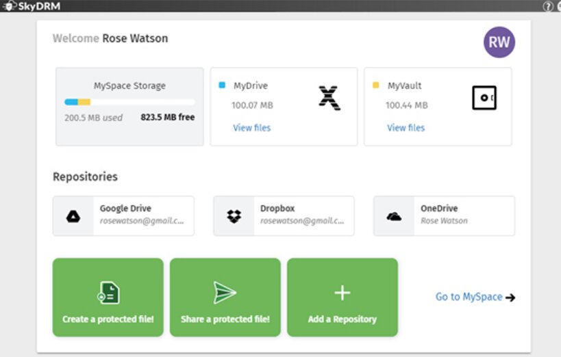This screenshot has width=561, height=357.
Task: Open View files under MyVault
Action: click(x=406, y=128)
